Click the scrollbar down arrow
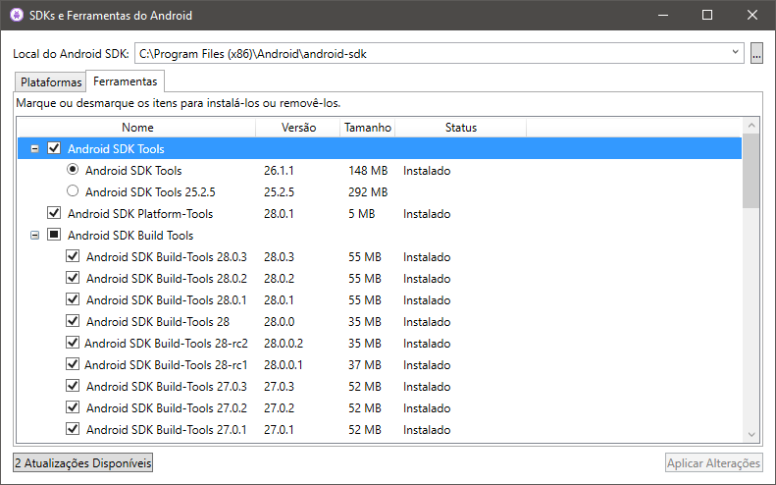The width and height of the screenshot is (776, 485). 751,435
